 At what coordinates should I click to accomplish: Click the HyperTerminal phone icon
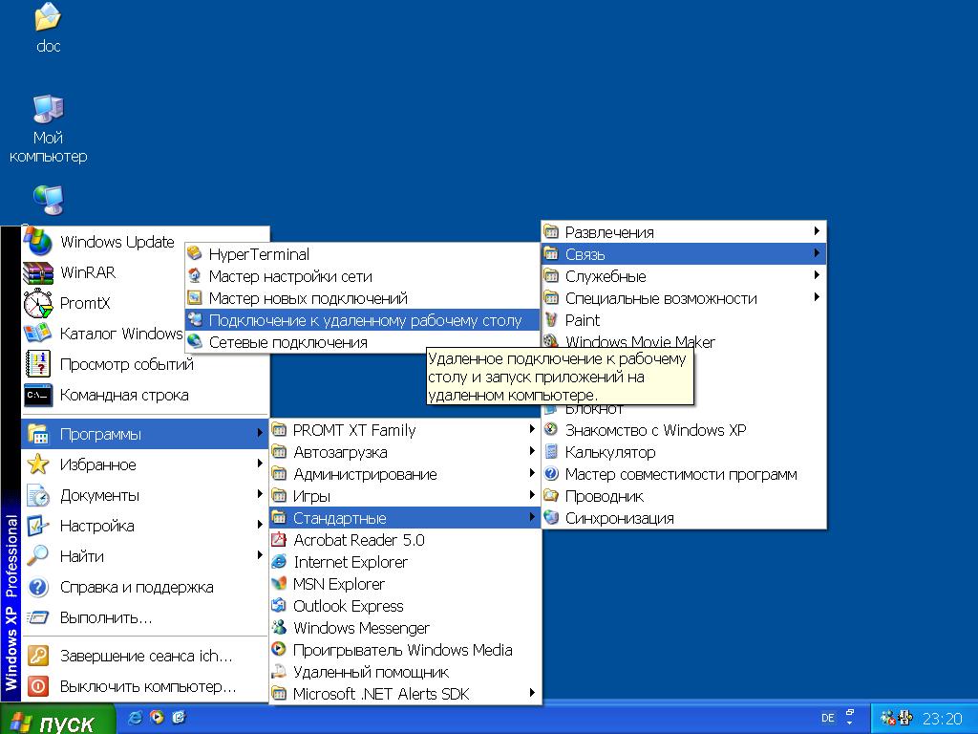pyautogui.click(x=195, y=253)
